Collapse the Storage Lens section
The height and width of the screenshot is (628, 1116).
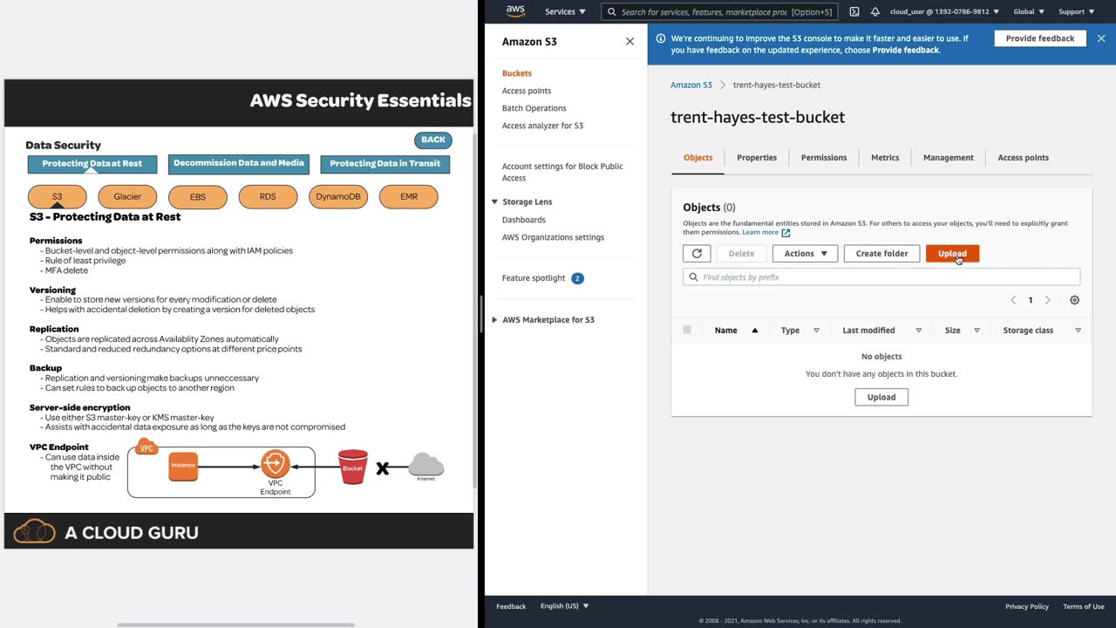[494, 202]
